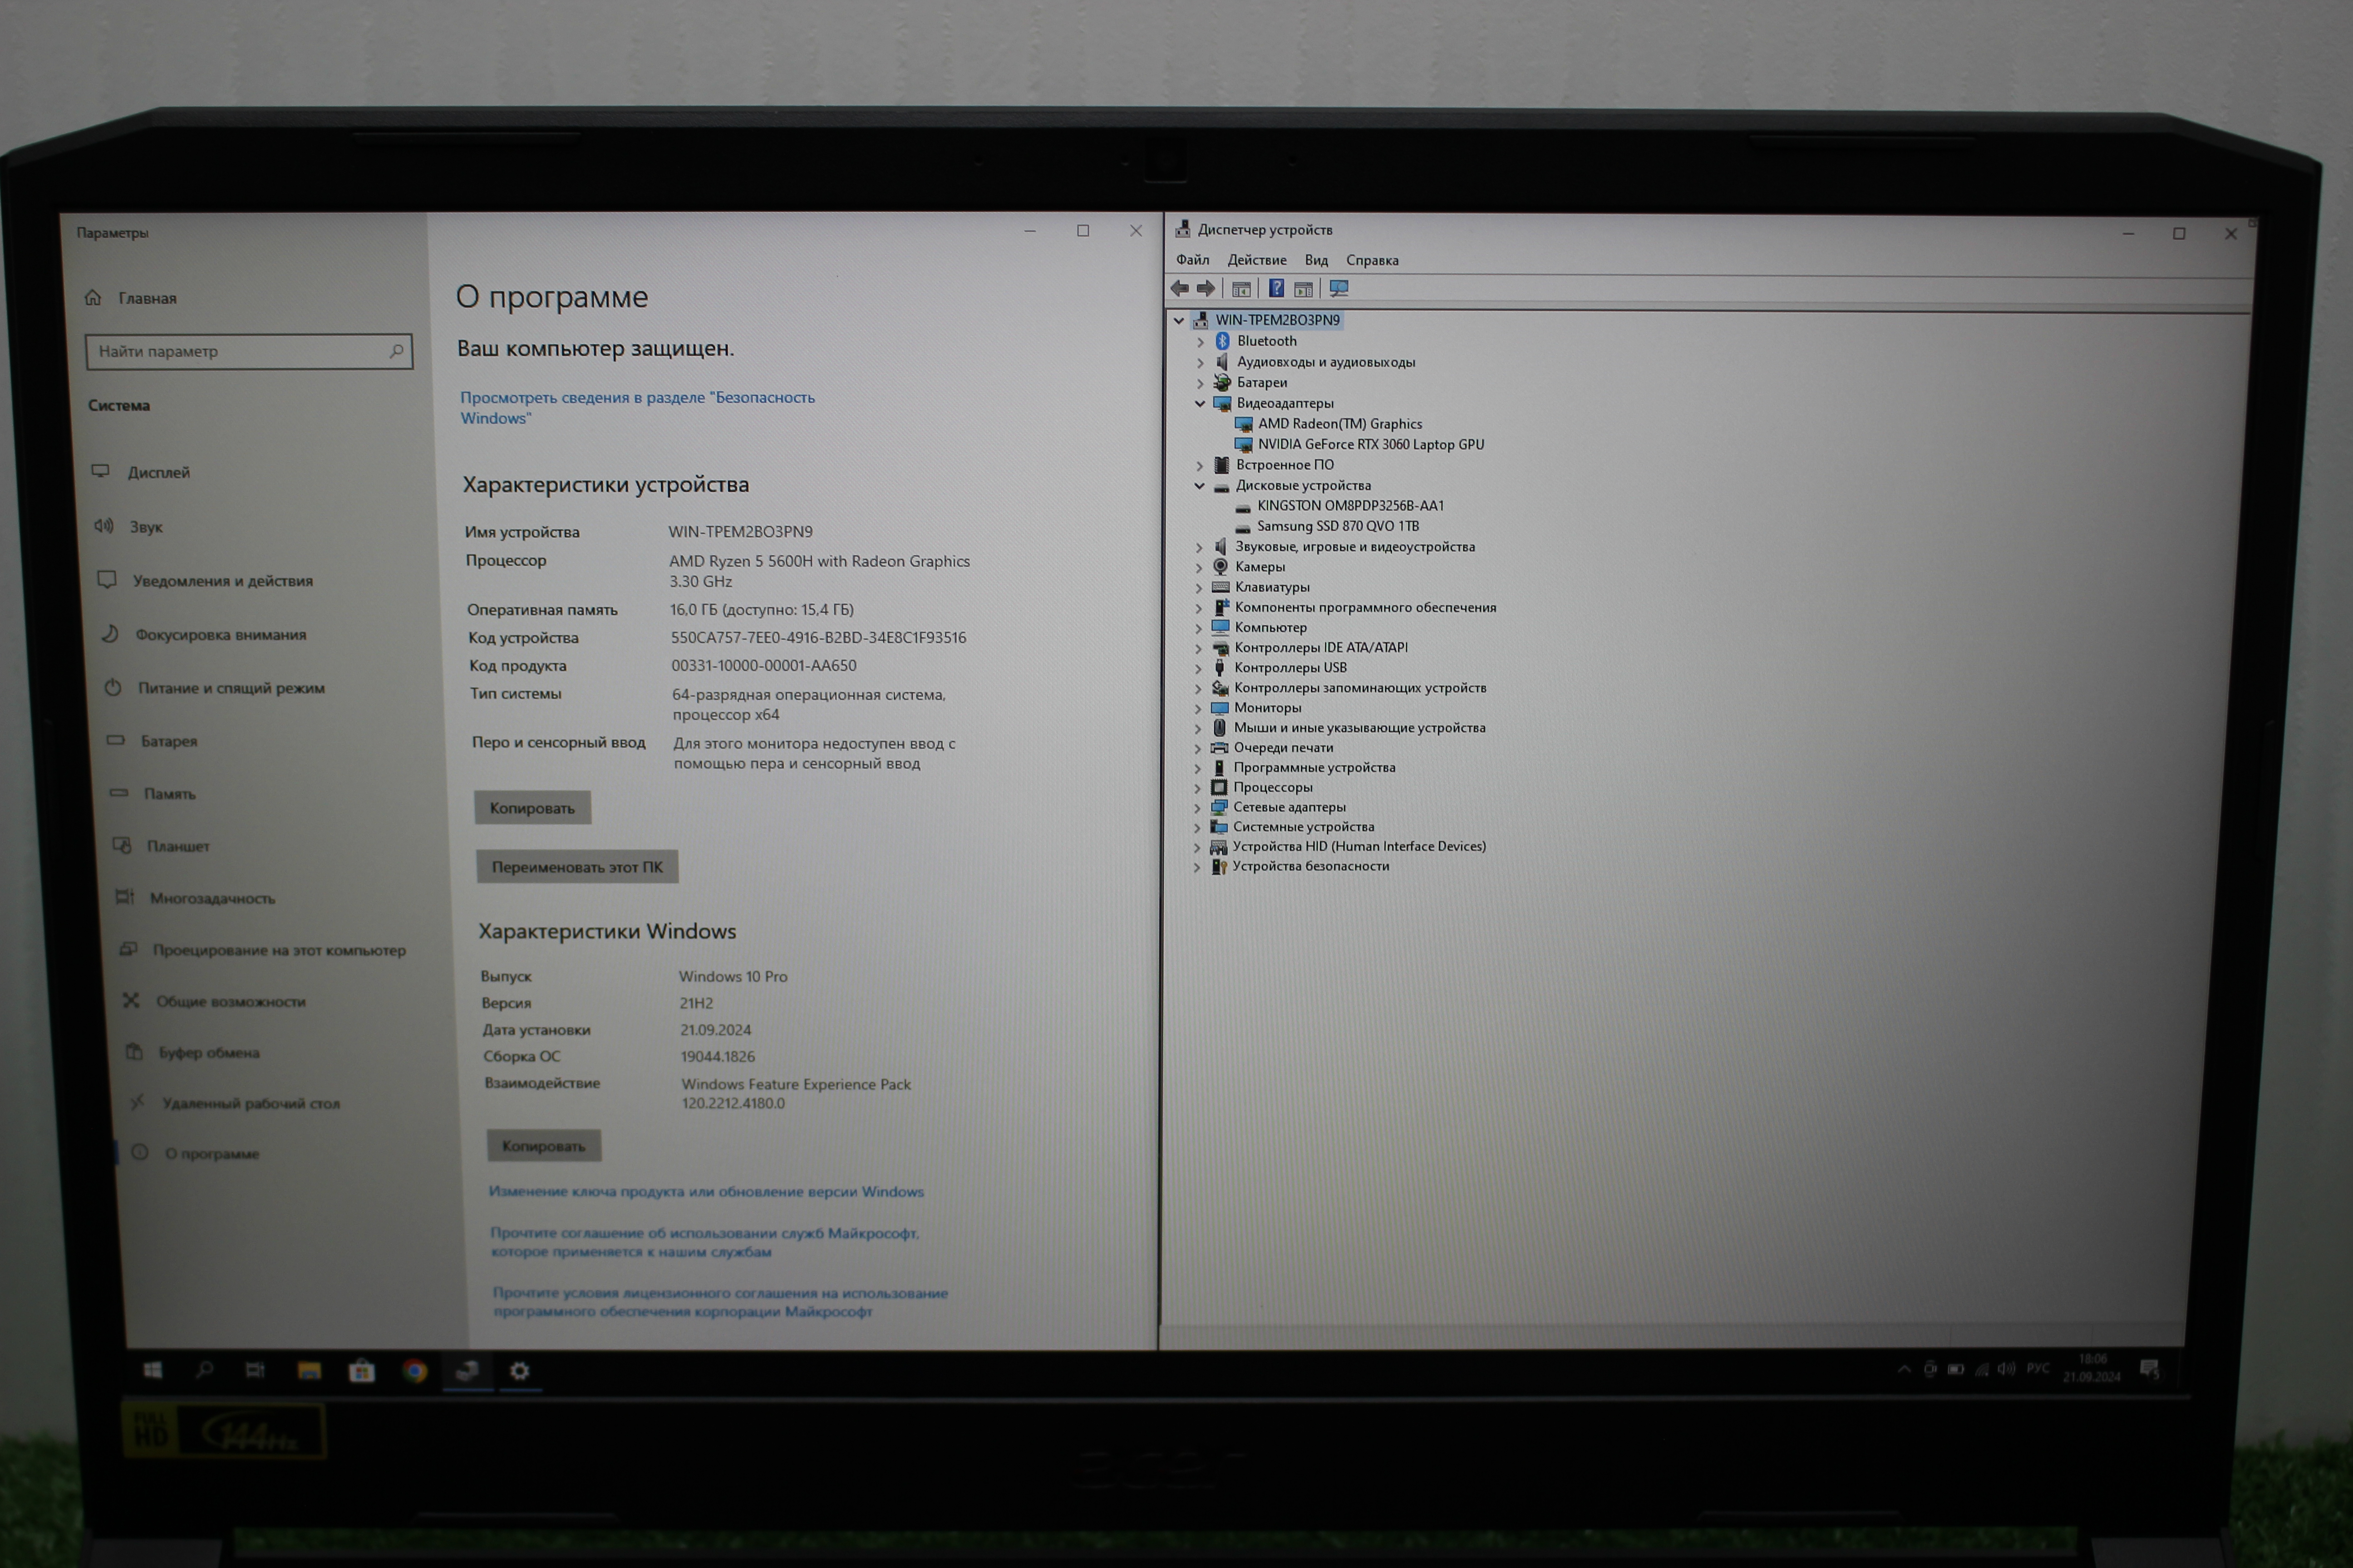The height and width of the screenshot is (1568, 2353).
Task: Click the Найти параметр search field
Action: click(240, 352)
